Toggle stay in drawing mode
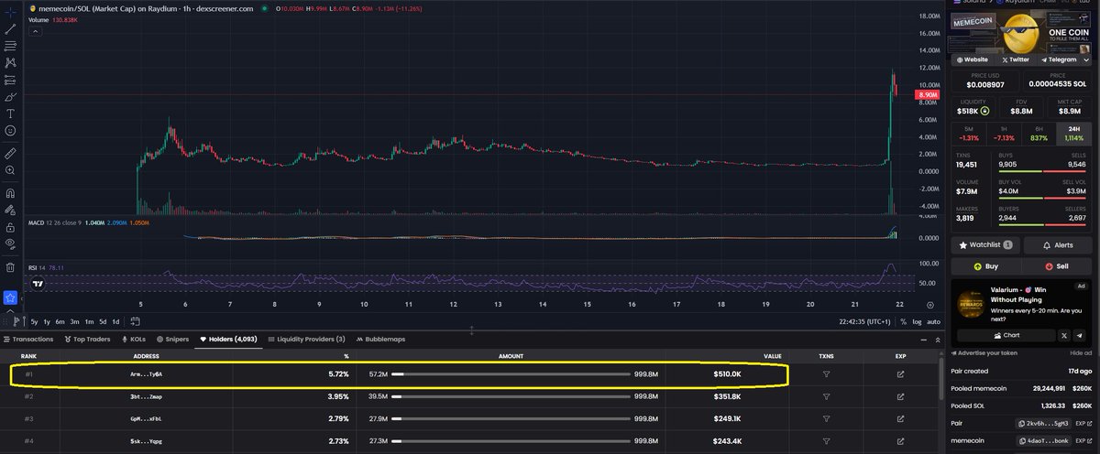 click(10, 210)
